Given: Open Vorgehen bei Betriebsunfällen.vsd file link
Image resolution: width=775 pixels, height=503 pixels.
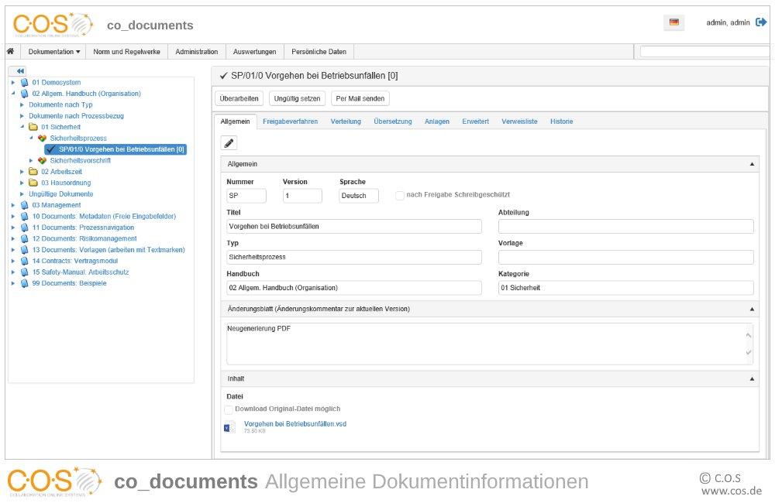Looking at the screenshot, I should click(295, 424).
